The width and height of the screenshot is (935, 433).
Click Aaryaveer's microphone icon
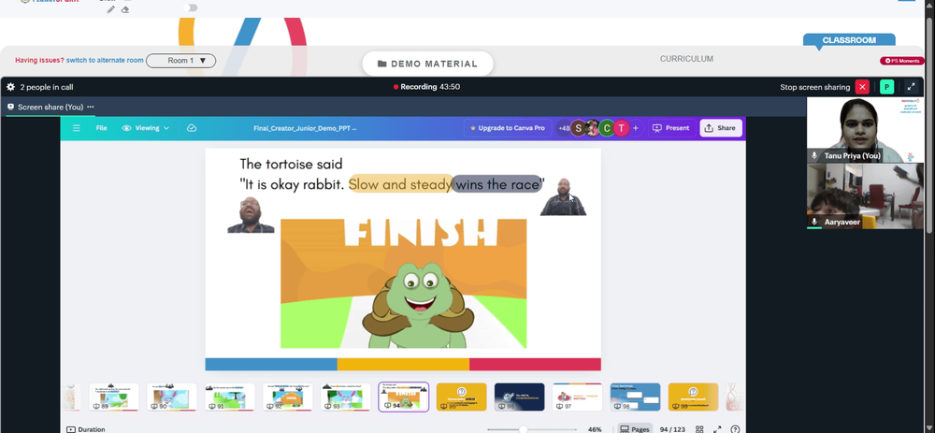pyautogui.click(x=814, y=222)
